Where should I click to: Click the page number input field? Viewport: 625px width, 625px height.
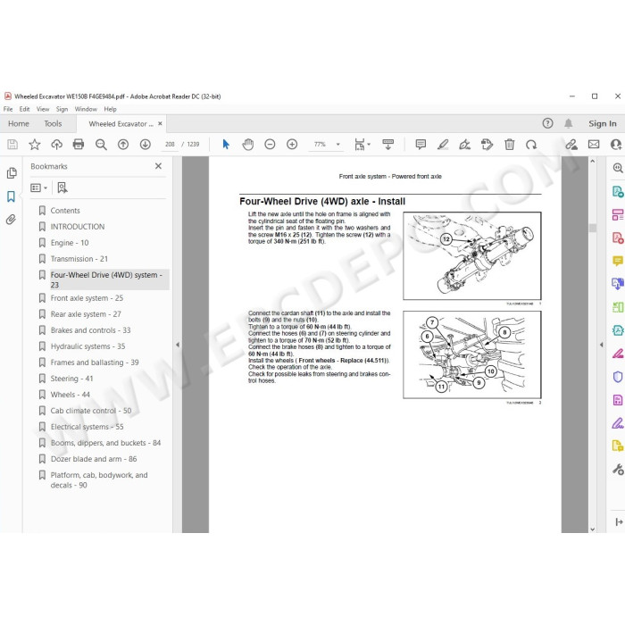pos(171,145)
